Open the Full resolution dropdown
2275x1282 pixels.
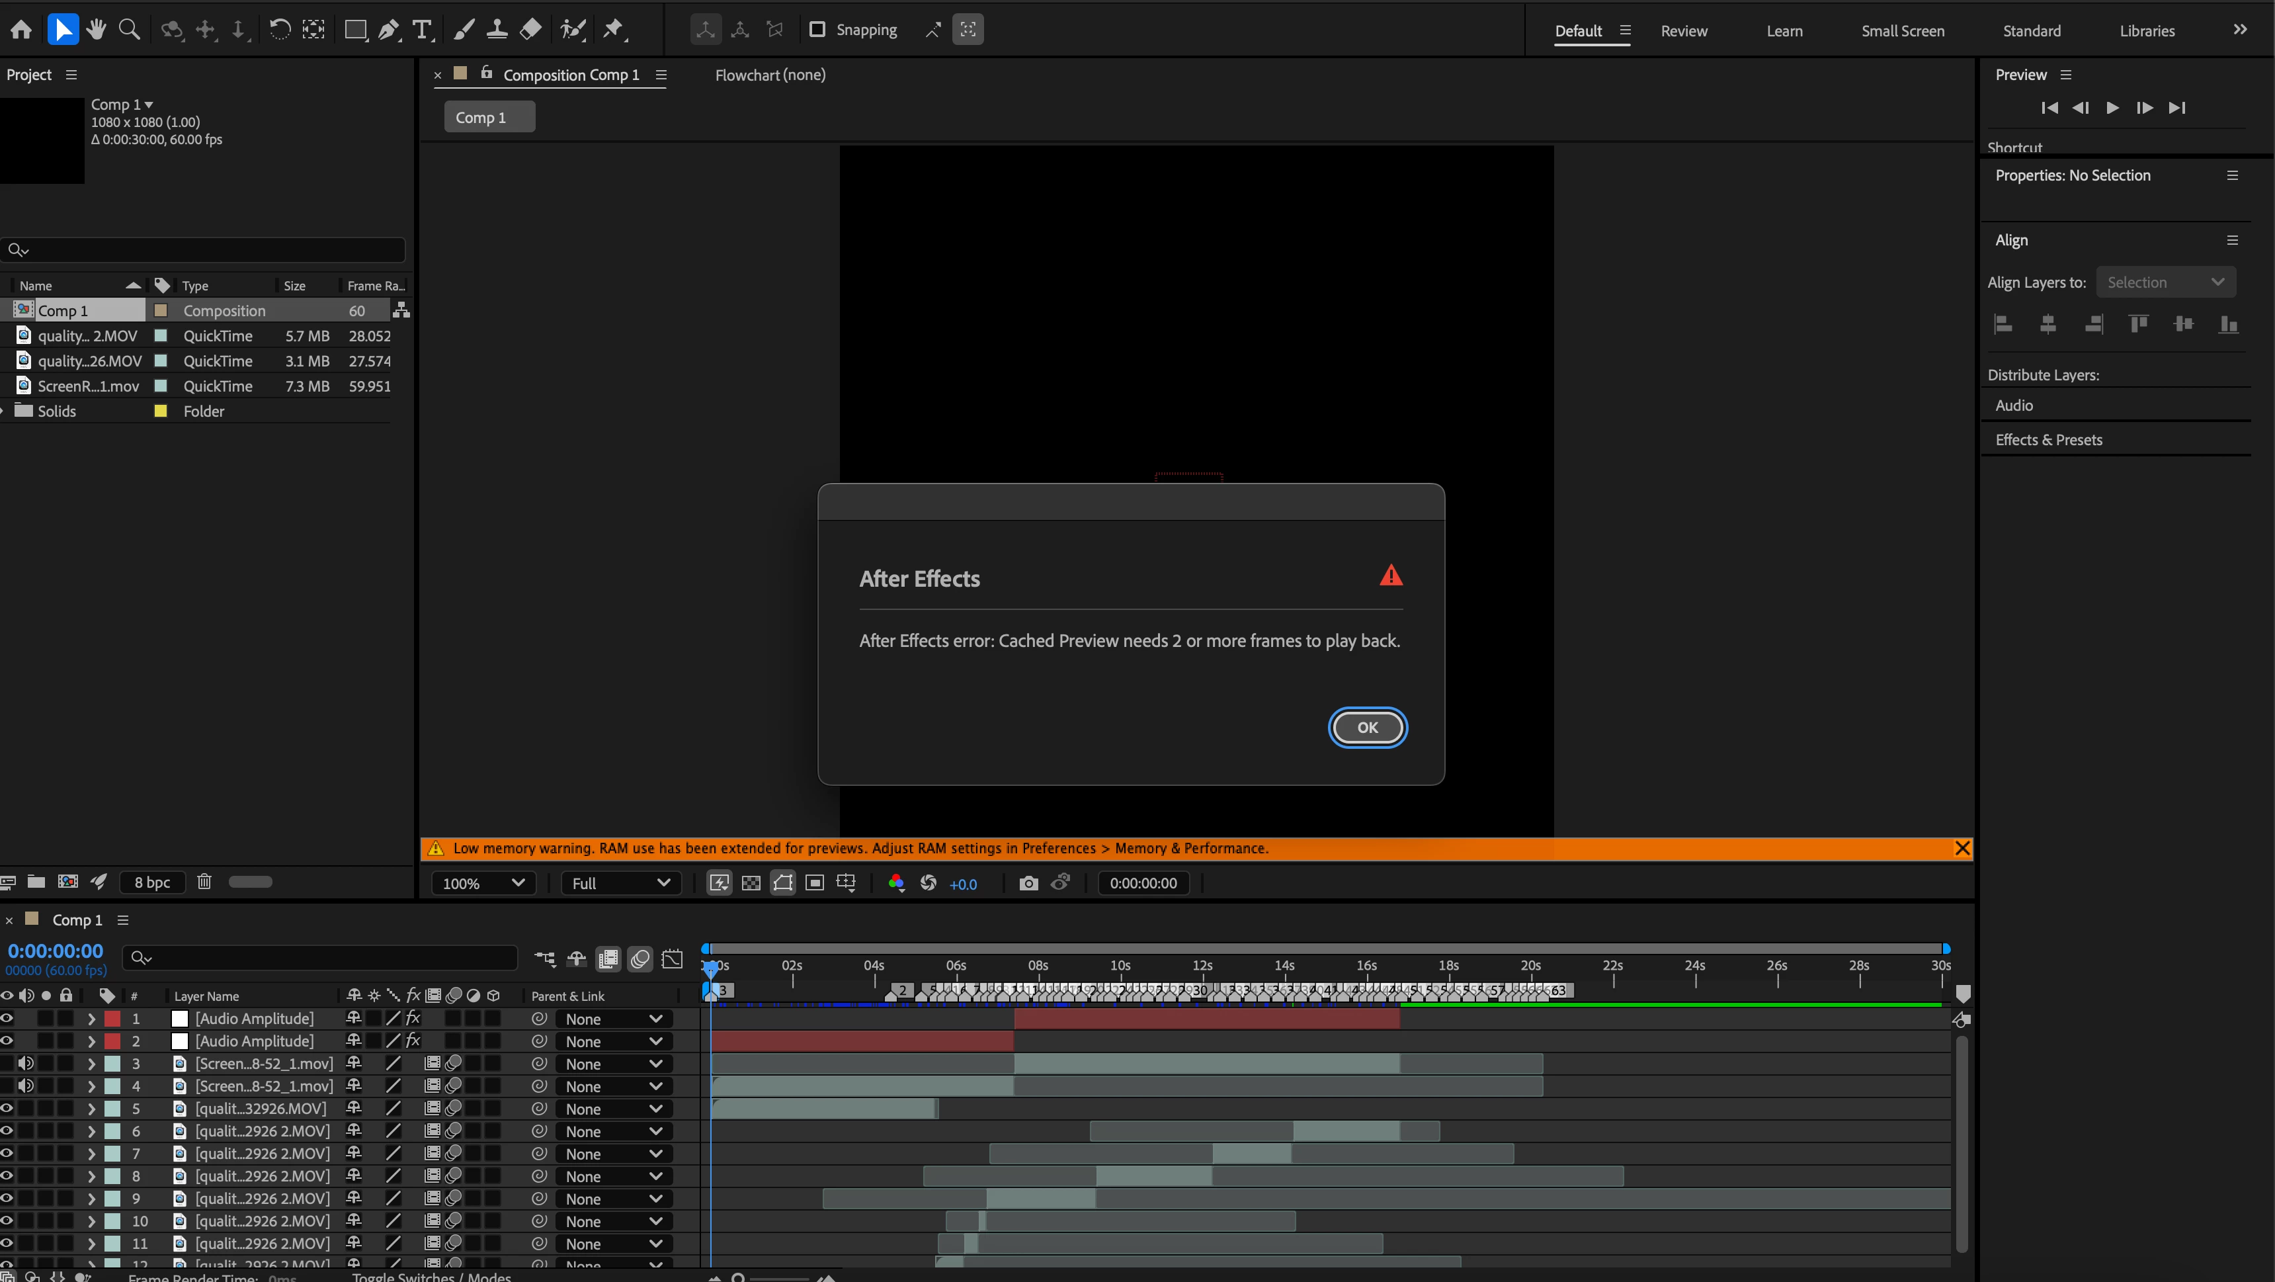620,882
